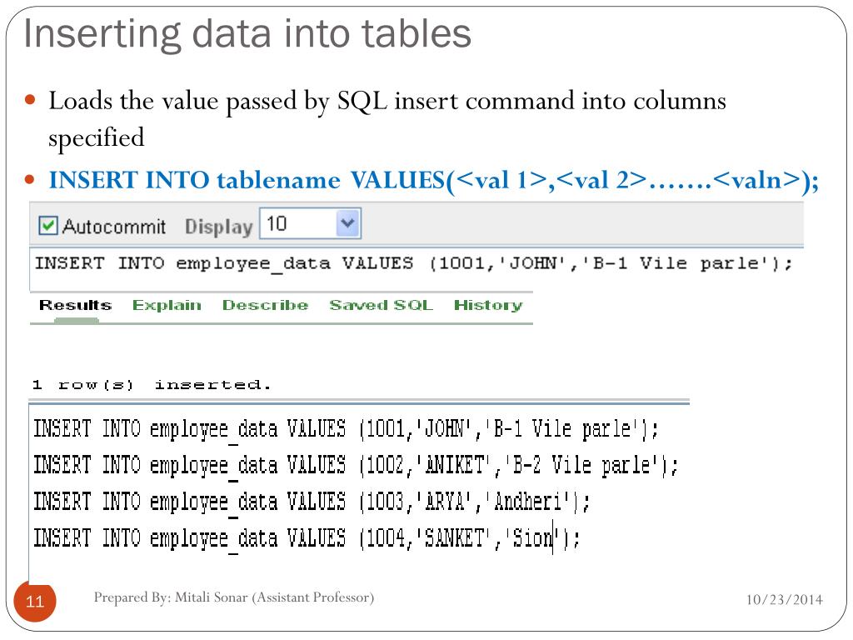The height and width of the screenshot is (640, 853).
Task: Switch to the Results tab
Action: 76,305
